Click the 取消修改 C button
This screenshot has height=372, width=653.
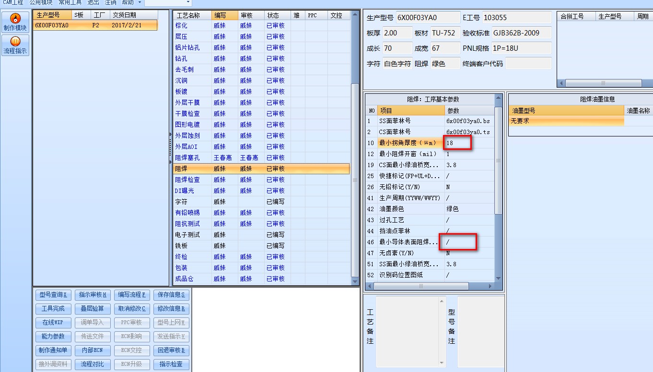click(132, 309)
